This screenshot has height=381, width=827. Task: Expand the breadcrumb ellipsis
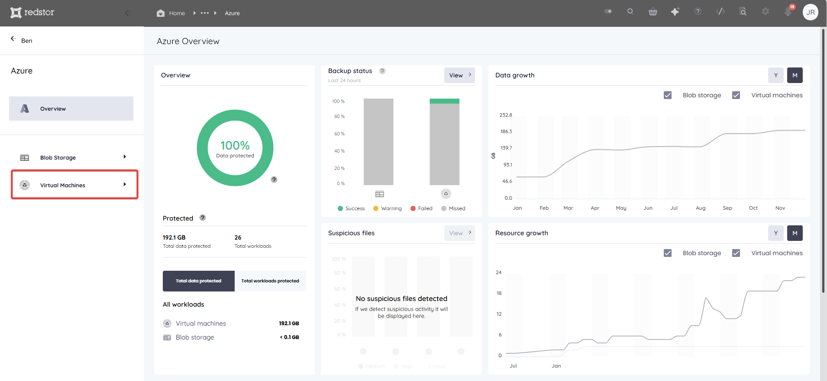205,13
